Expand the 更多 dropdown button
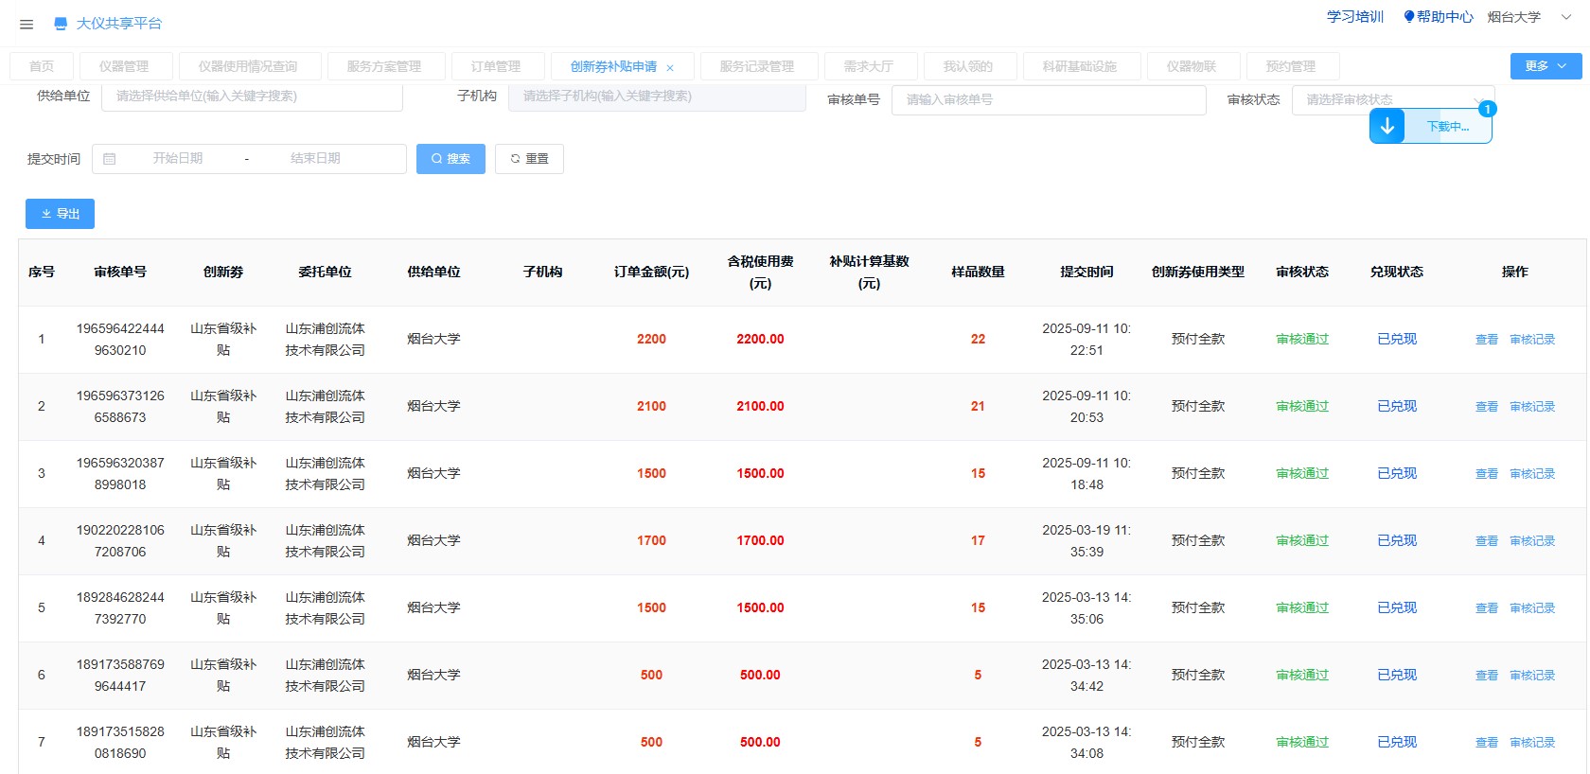This screenshot has width=1590, height=774. [1545, 66]
